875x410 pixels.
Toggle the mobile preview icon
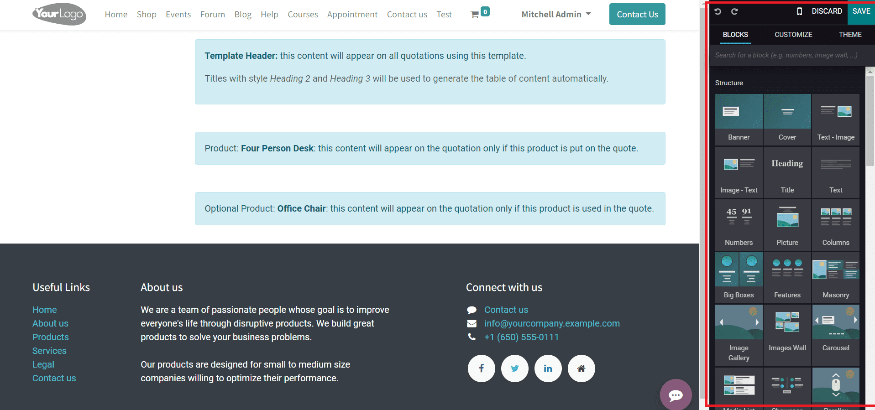point(799,11)
